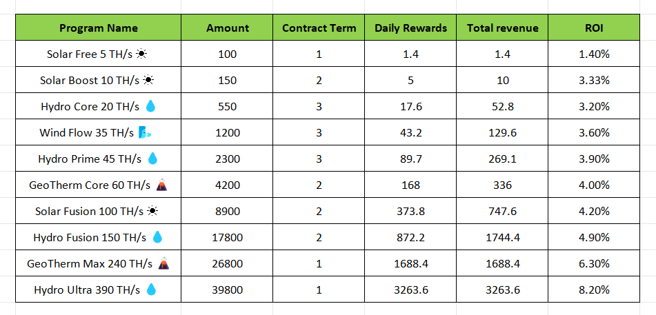Click the ROI cell showing 8.20%
Viewport: 656px width, 315px height.
click(594, 289)
